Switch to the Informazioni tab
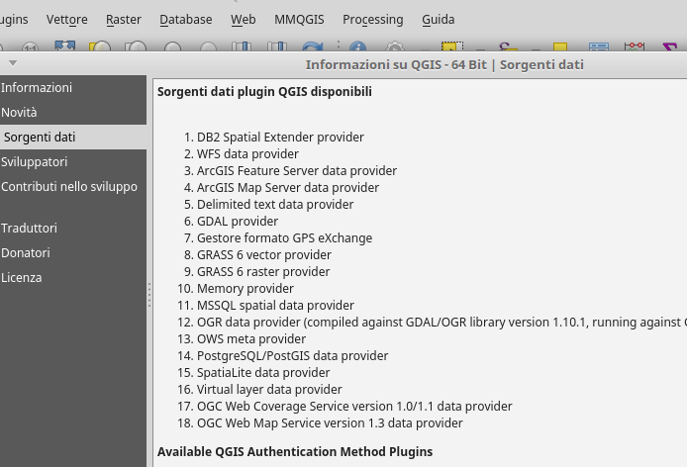 tap(73, 88)
